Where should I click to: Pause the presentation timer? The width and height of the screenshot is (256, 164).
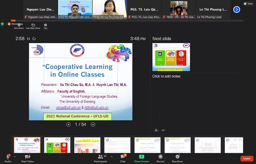point(28,39)
